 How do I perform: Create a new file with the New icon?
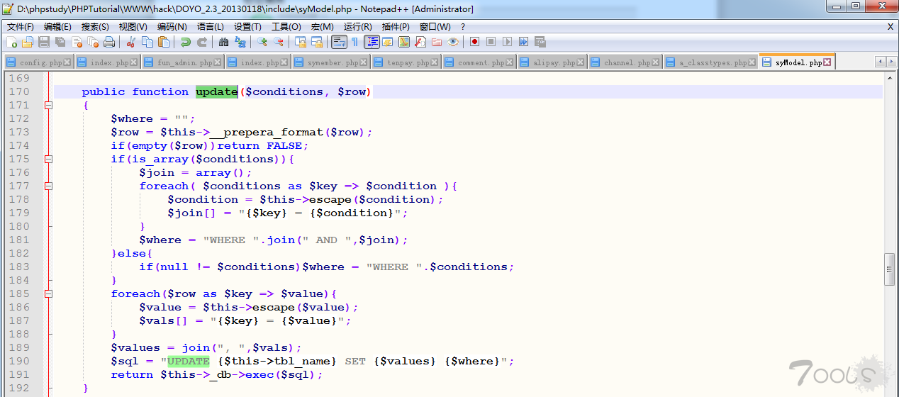click(12, 42)
